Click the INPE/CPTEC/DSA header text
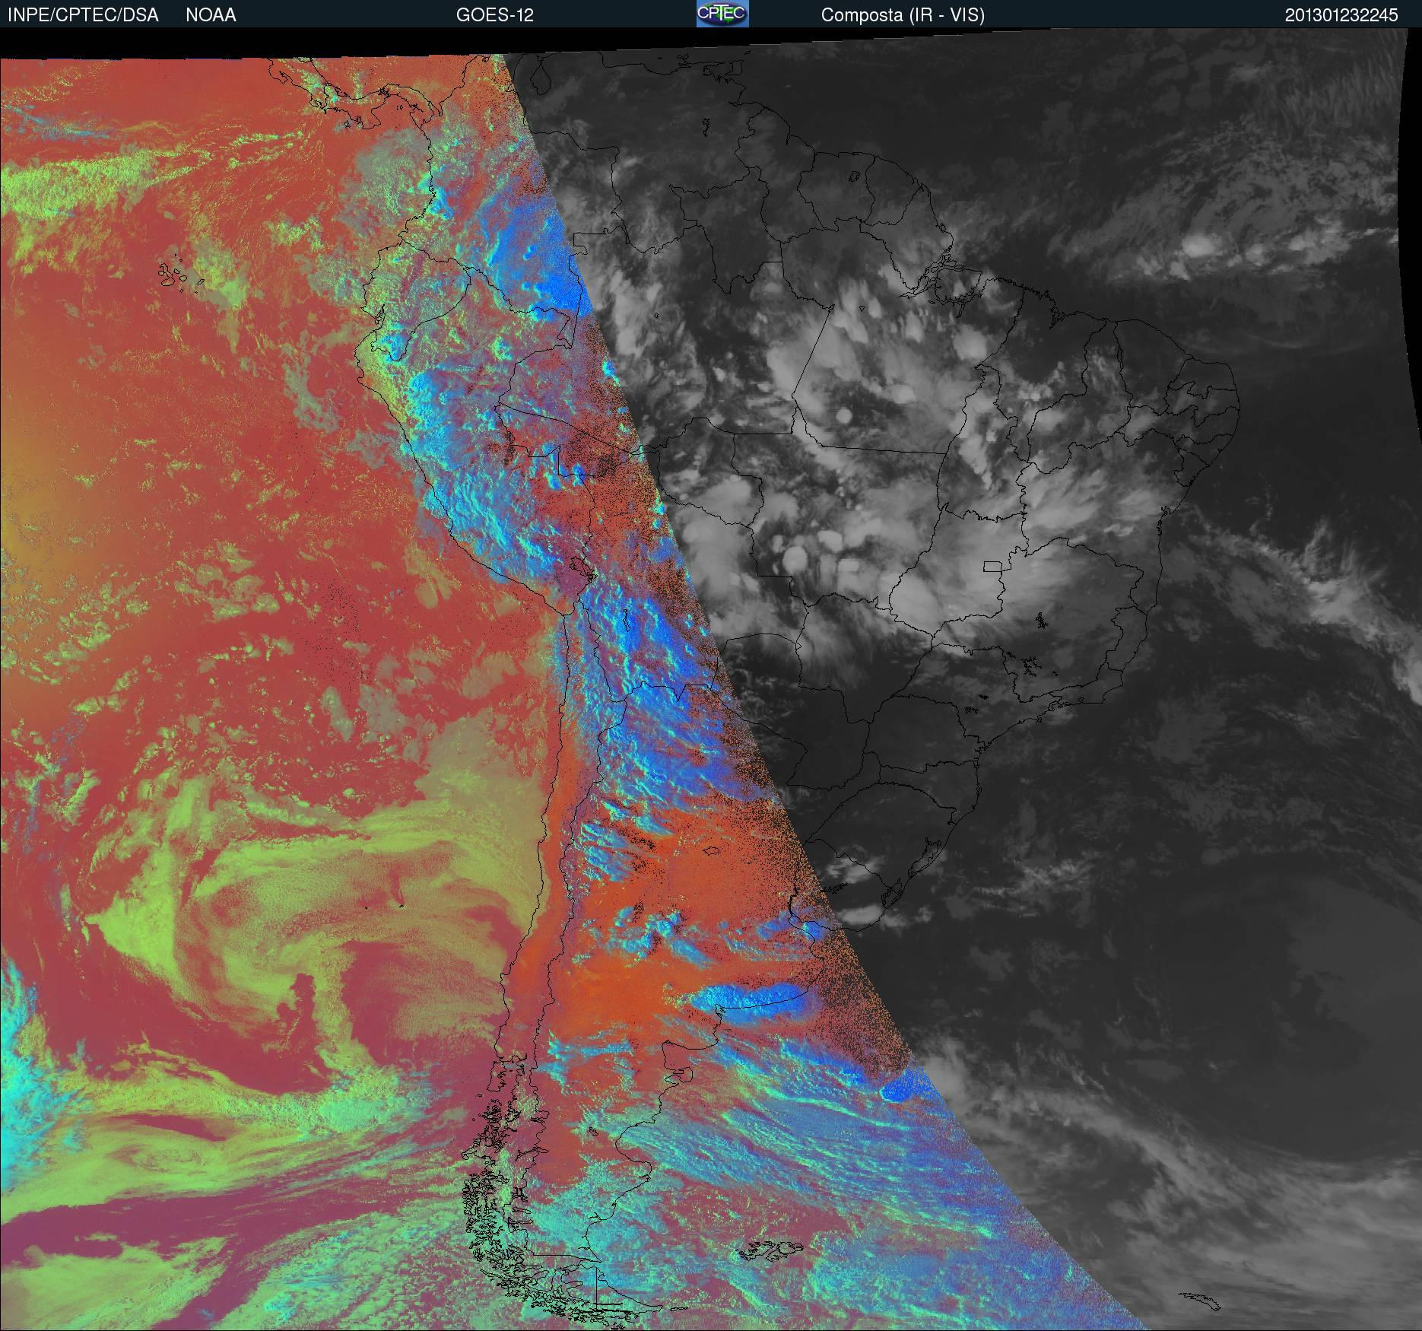Image resolution: width=1422 pixels, height=1331 pixels. 83,15
